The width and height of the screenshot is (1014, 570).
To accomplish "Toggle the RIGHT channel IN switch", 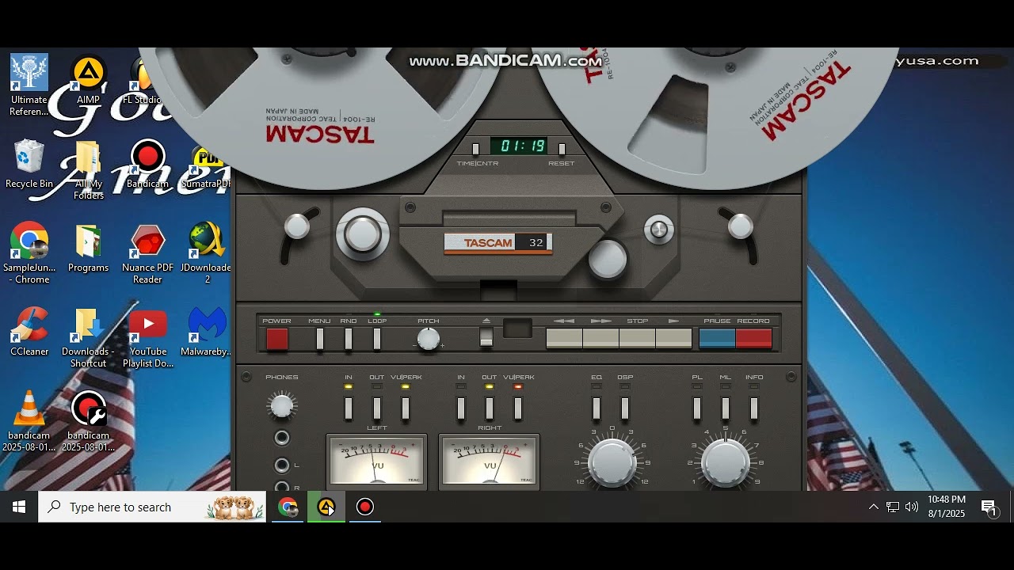I will click(x=461, y=408).
